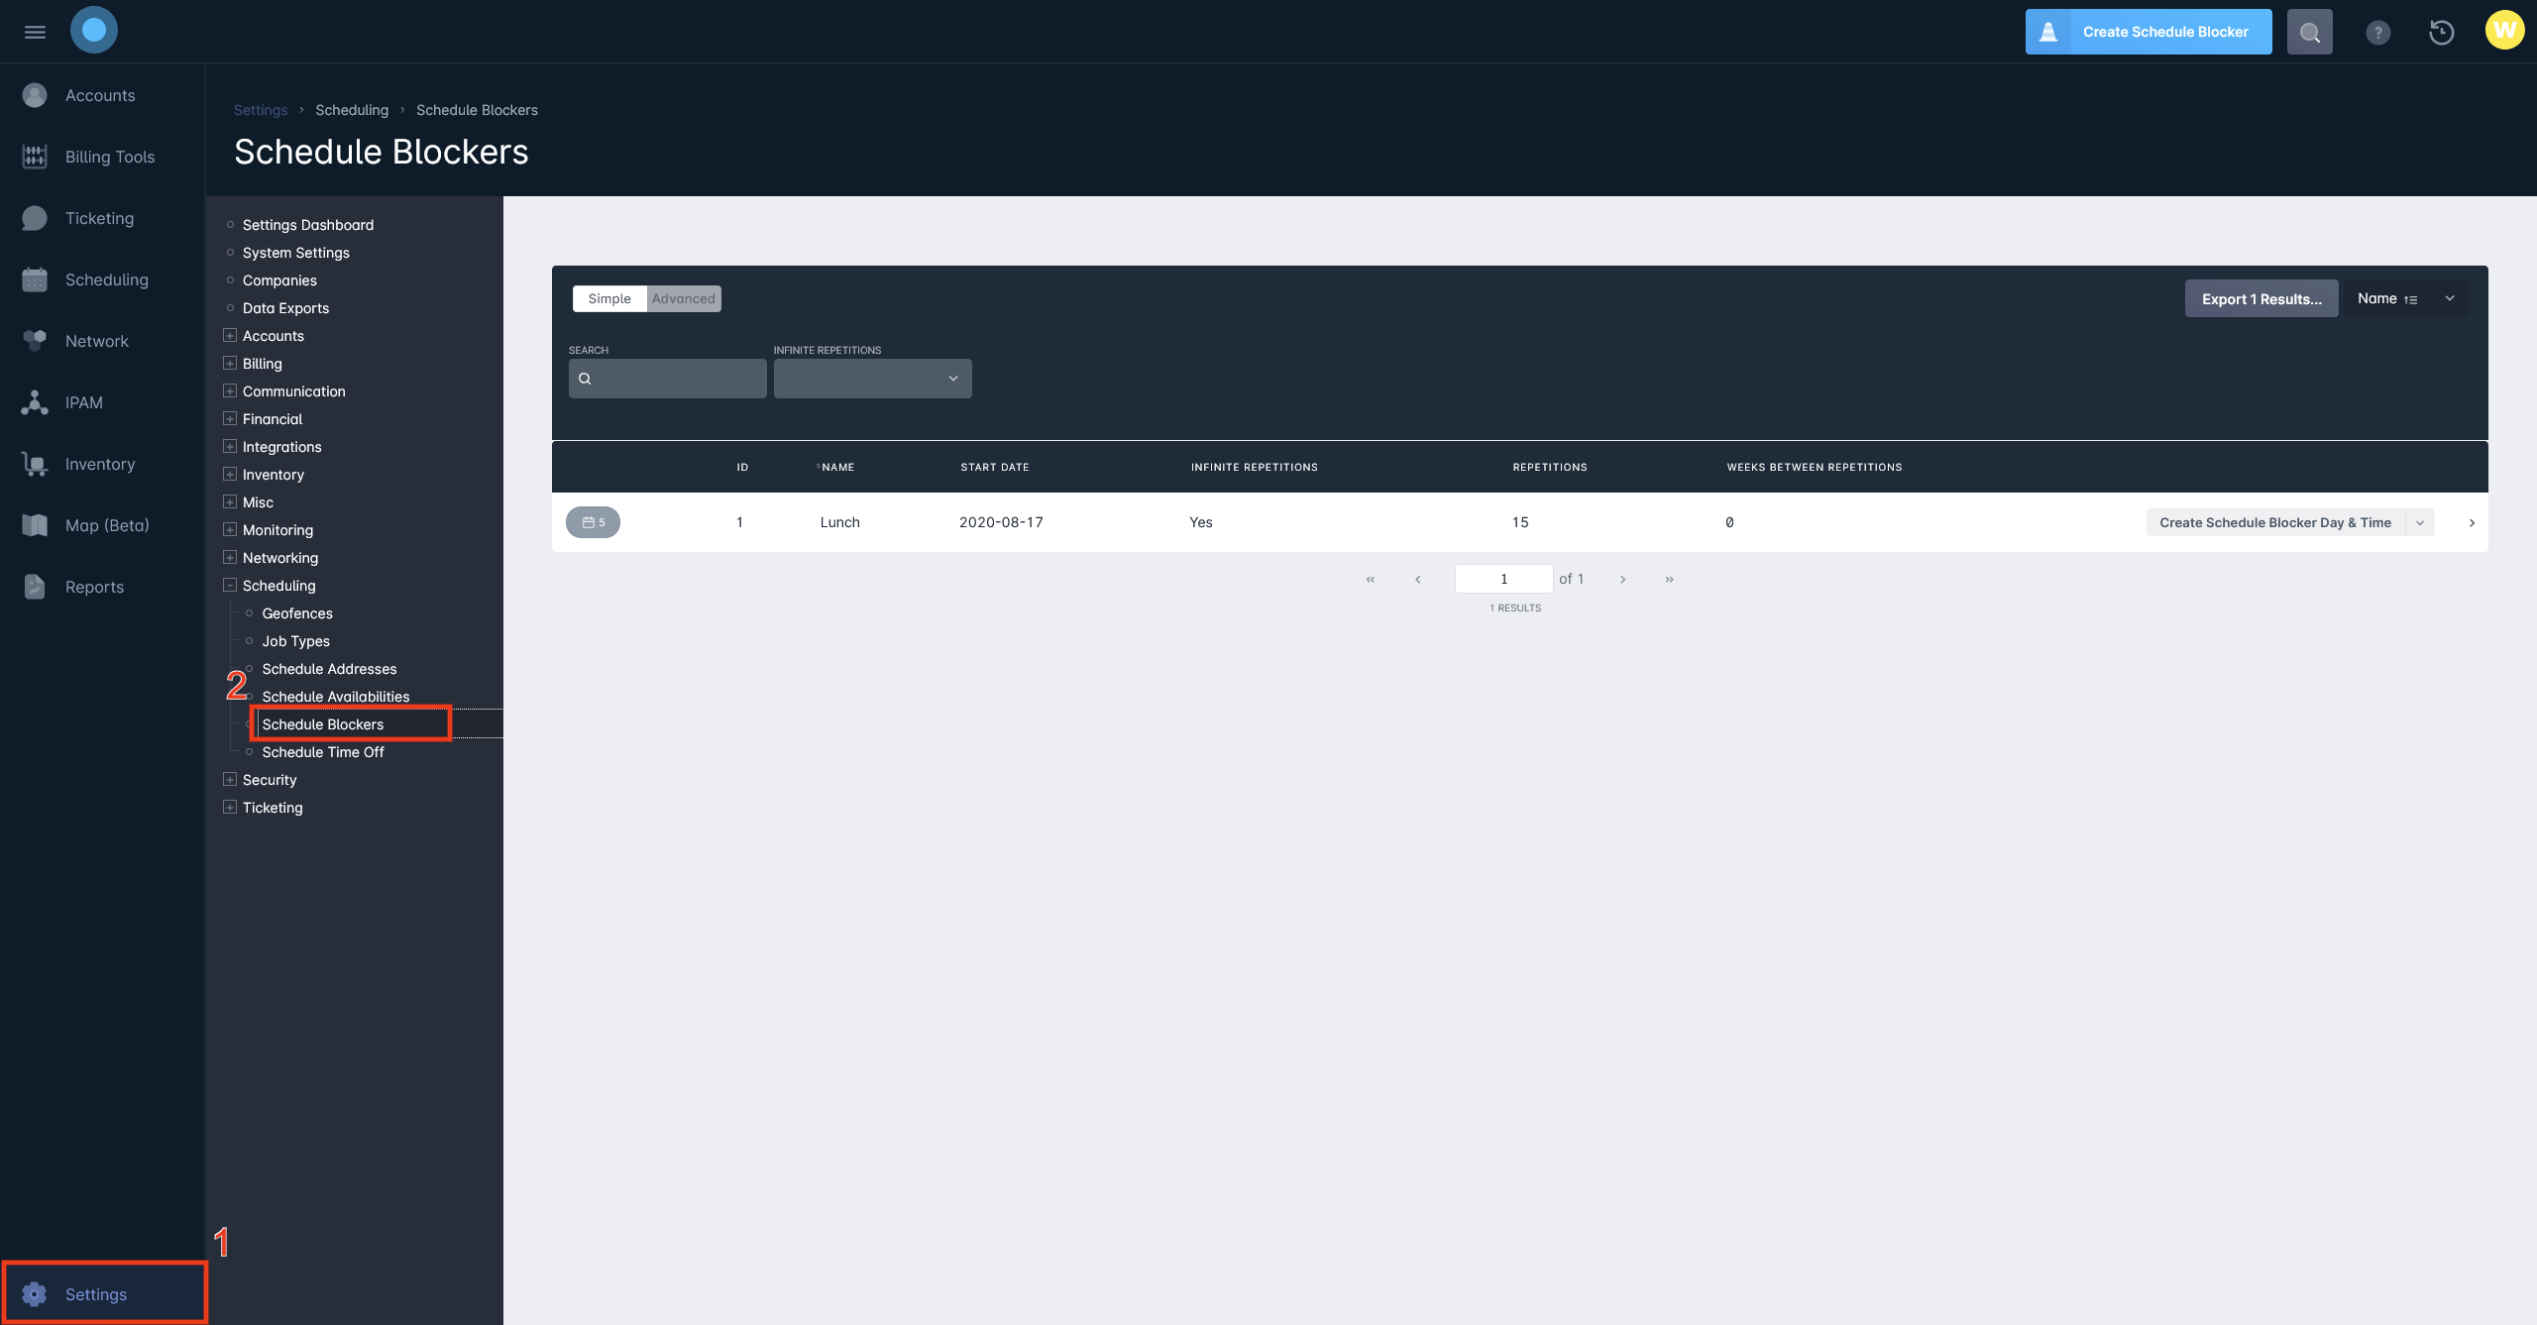Click the Map (Beta) icon
The width and height of the screenshot is (2537, 1325).
35,525
